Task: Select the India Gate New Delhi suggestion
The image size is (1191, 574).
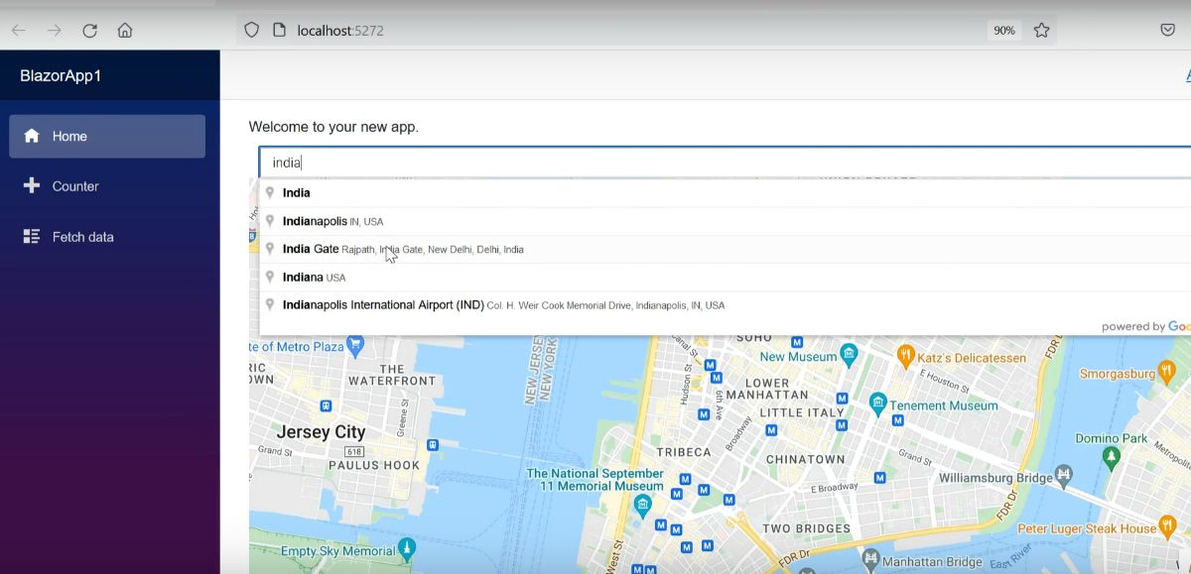Action: 405,248
